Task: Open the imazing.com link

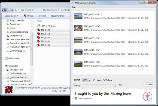Action: click(x=85, y=98)
